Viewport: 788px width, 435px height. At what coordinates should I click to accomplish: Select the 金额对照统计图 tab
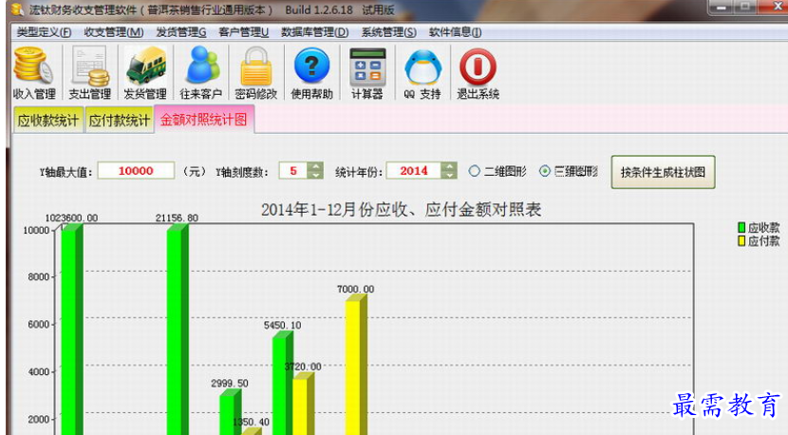pyautogui.click(x=203, y=120)
